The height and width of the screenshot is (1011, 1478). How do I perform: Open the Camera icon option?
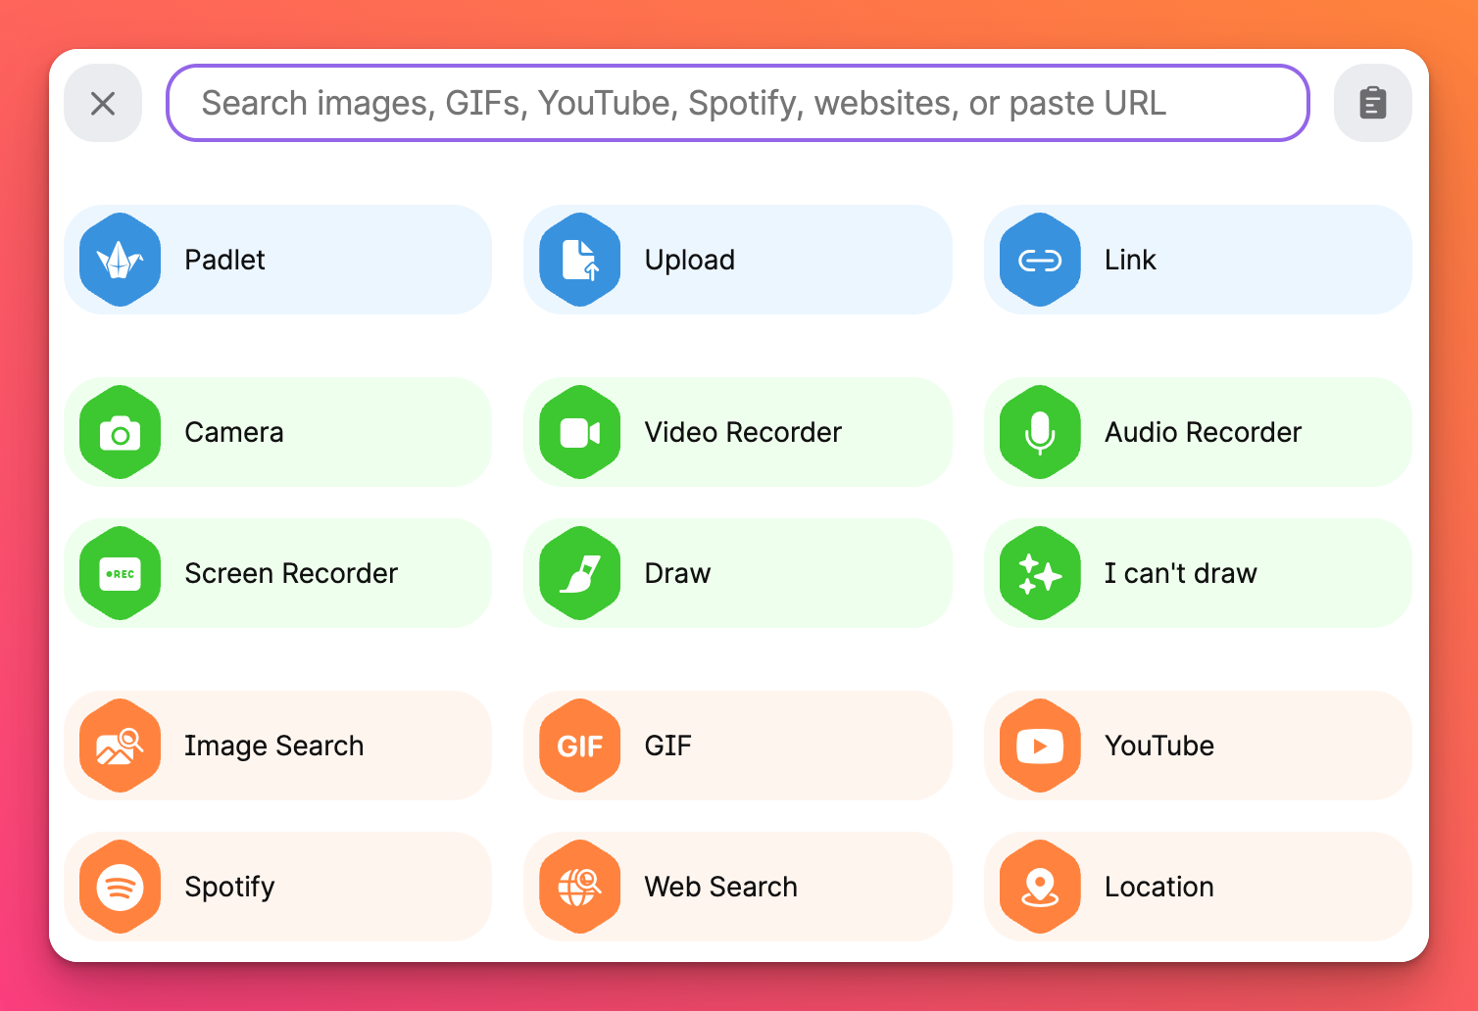[x=121, y=432]
